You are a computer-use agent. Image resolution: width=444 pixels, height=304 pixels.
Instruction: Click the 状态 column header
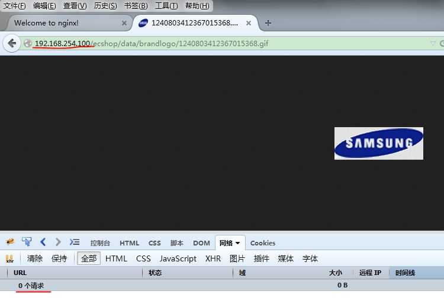pyautogui.click(x=188, y=273)
